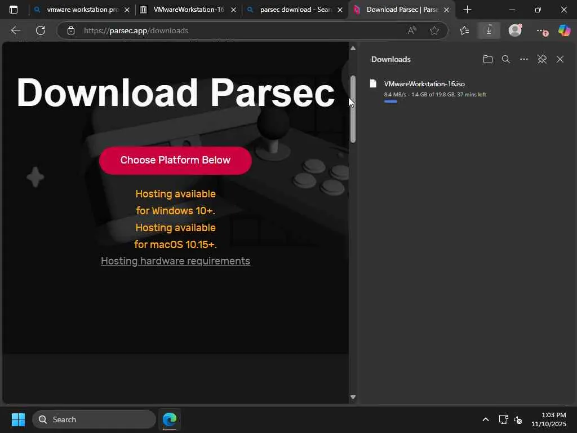Click the Choose Platform Below button
The image size is (577, 433).
tap(175, 160)
